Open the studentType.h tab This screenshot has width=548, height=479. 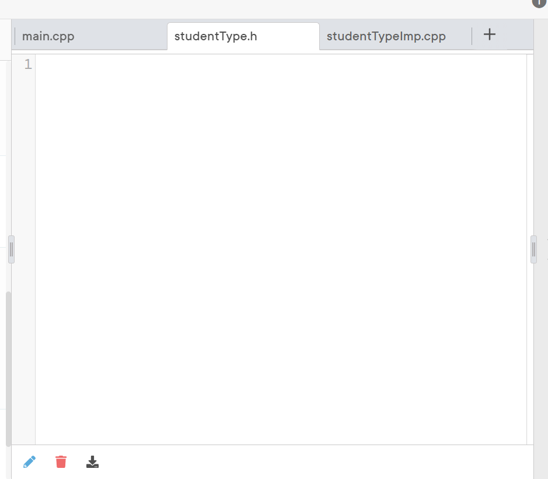(215, 36)
